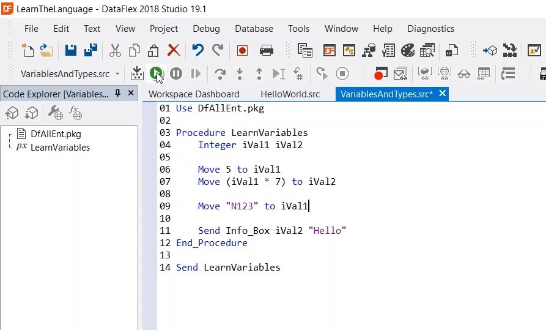Click the Cut scissors icon
This screenshot has height=330, width=546.
[x=115, y=50]
